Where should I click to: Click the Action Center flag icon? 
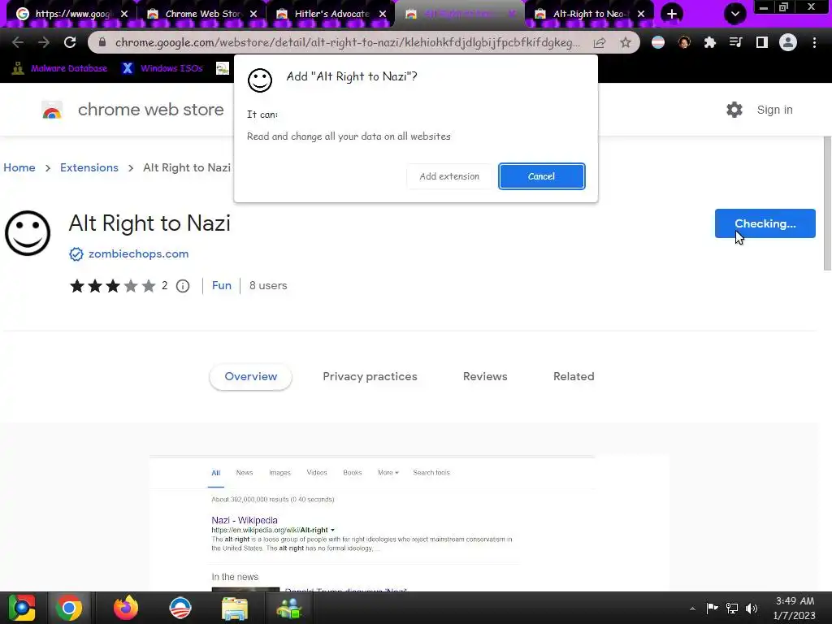712,608
